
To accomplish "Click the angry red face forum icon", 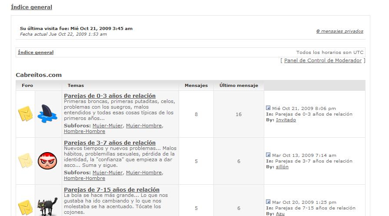I will pos(47,161).
